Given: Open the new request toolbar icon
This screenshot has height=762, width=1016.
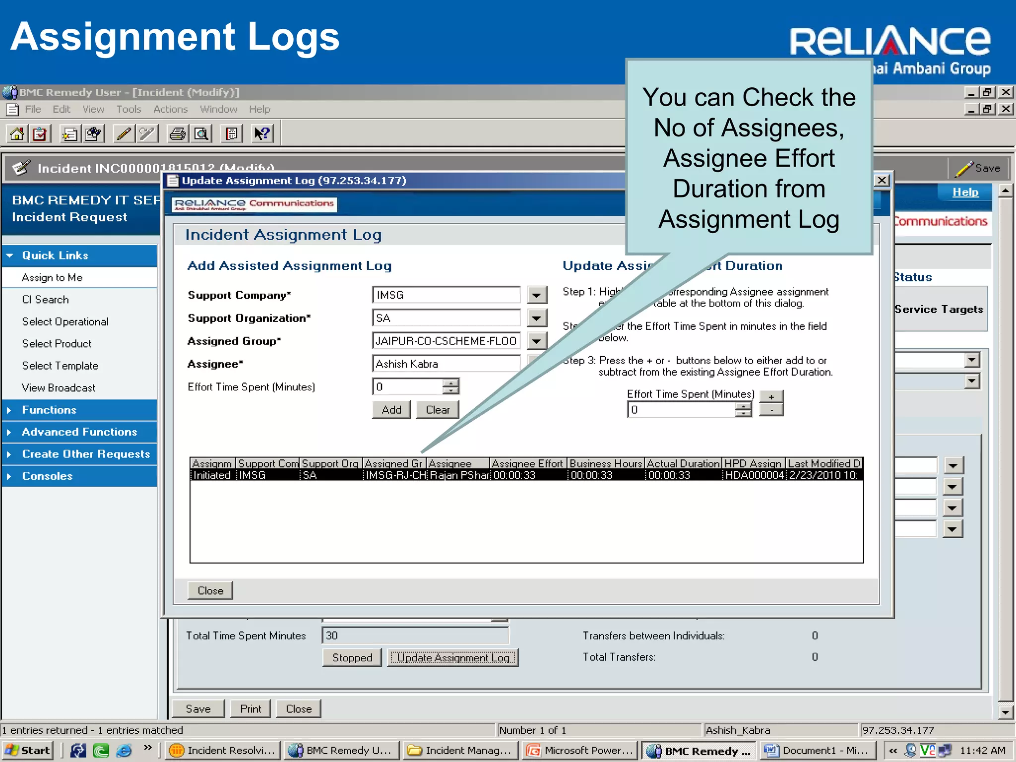Looking at the screenshot, I should [x=70, y=133].
